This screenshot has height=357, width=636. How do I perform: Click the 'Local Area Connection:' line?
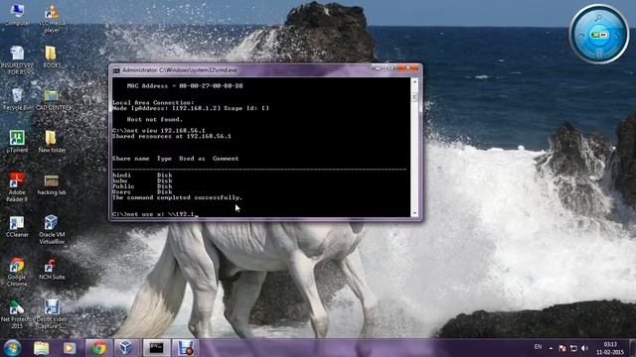153,102
